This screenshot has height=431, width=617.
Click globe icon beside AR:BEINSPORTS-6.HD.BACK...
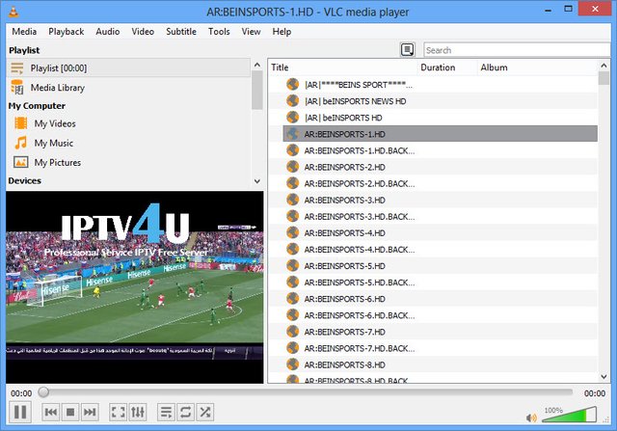tap(292, 315)
